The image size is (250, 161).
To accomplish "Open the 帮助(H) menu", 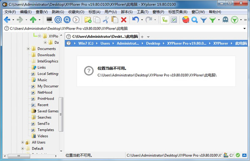I will click(x=215, y=12).
